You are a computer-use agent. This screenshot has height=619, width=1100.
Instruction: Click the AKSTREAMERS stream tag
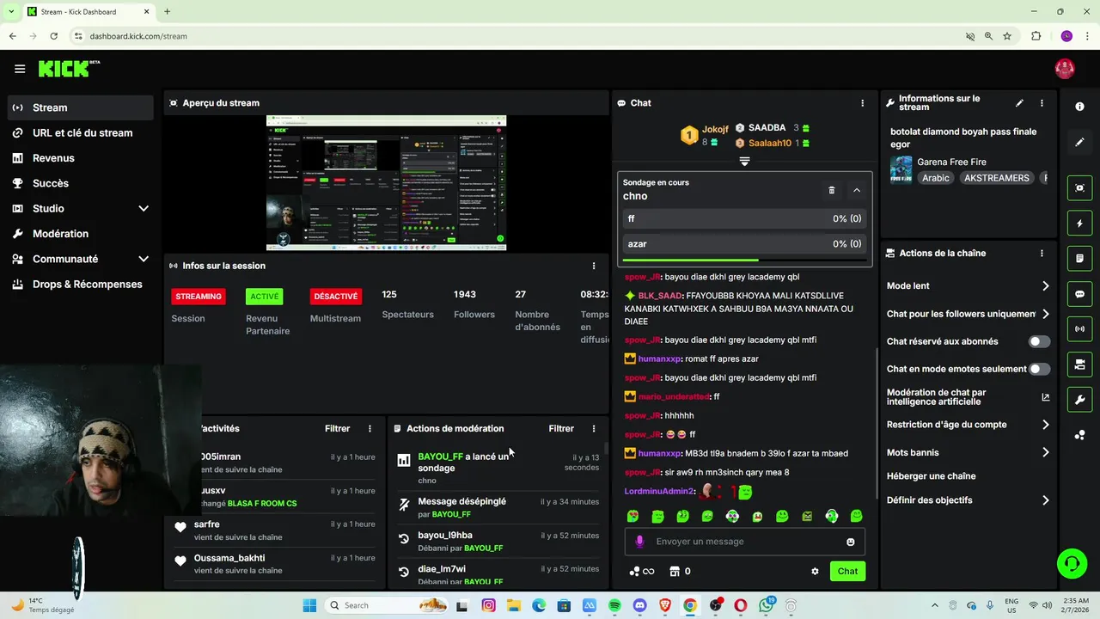tap(996, 178)
